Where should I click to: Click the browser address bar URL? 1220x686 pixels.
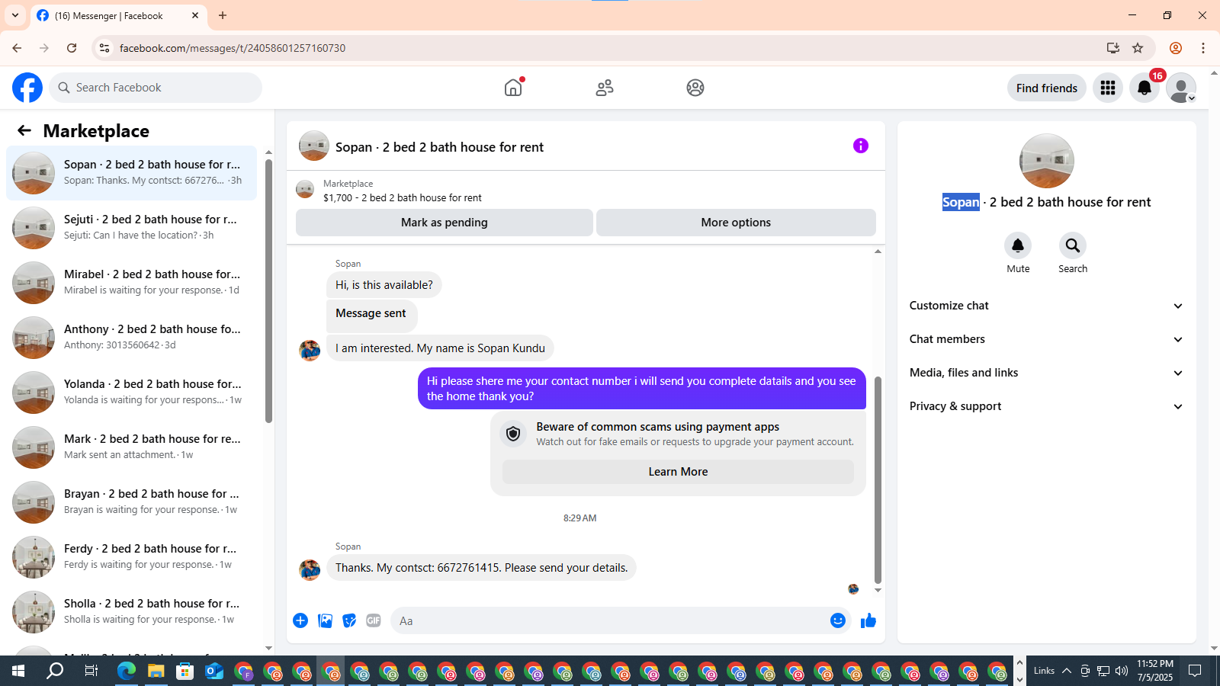[x=233, y=48]
